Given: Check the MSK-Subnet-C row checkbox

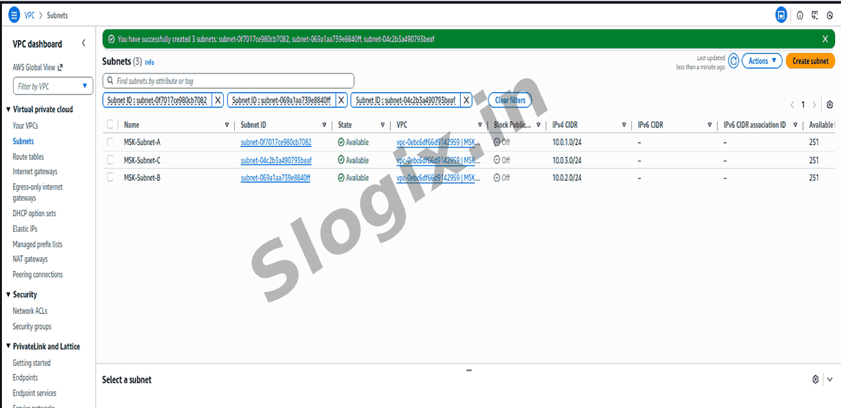Looking at the screenshot, I should [110, 160].
